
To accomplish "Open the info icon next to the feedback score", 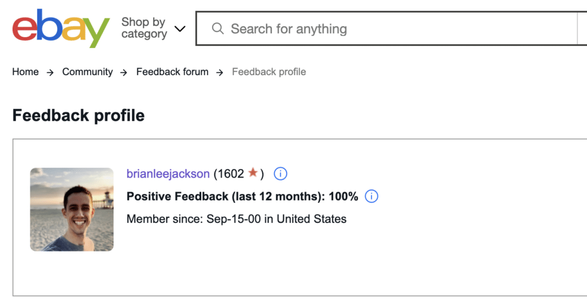I will pos(280,174).
